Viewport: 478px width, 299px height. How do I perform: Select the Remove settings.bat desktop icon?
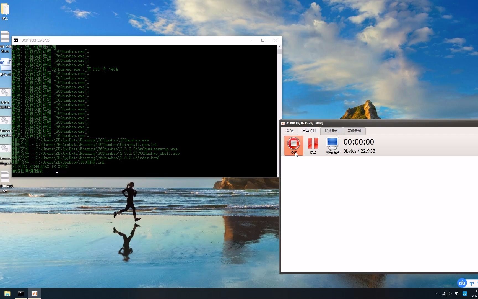pos(5,155)
